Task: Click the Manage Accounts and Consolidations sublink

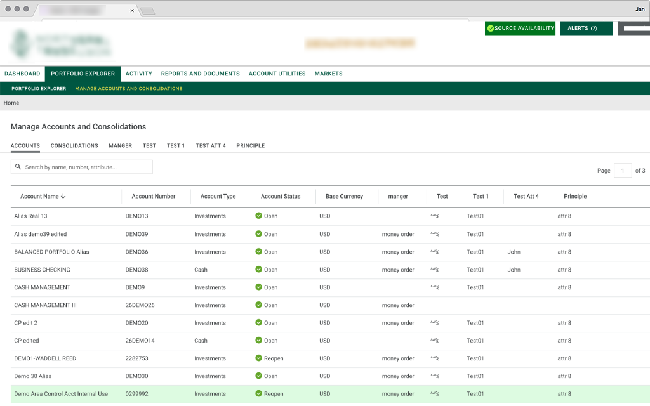Action: (128, 89)
